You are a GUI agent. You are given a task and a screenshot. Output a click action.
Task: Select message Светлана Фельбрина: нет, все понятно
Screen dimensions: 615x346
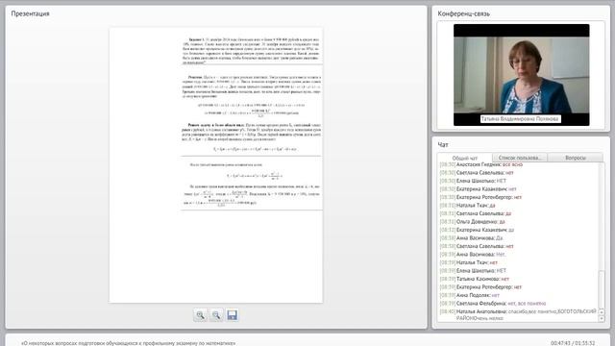point(493,304)
